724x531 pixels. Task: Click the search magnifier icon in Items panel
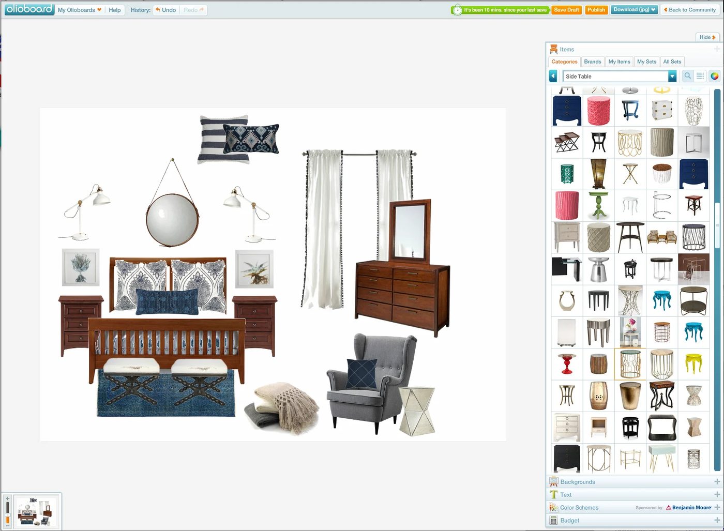687,76
